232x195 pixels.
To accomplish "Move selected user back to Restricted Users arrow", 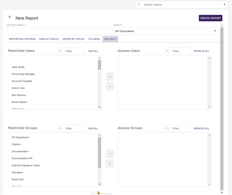I will click(110, 86).
